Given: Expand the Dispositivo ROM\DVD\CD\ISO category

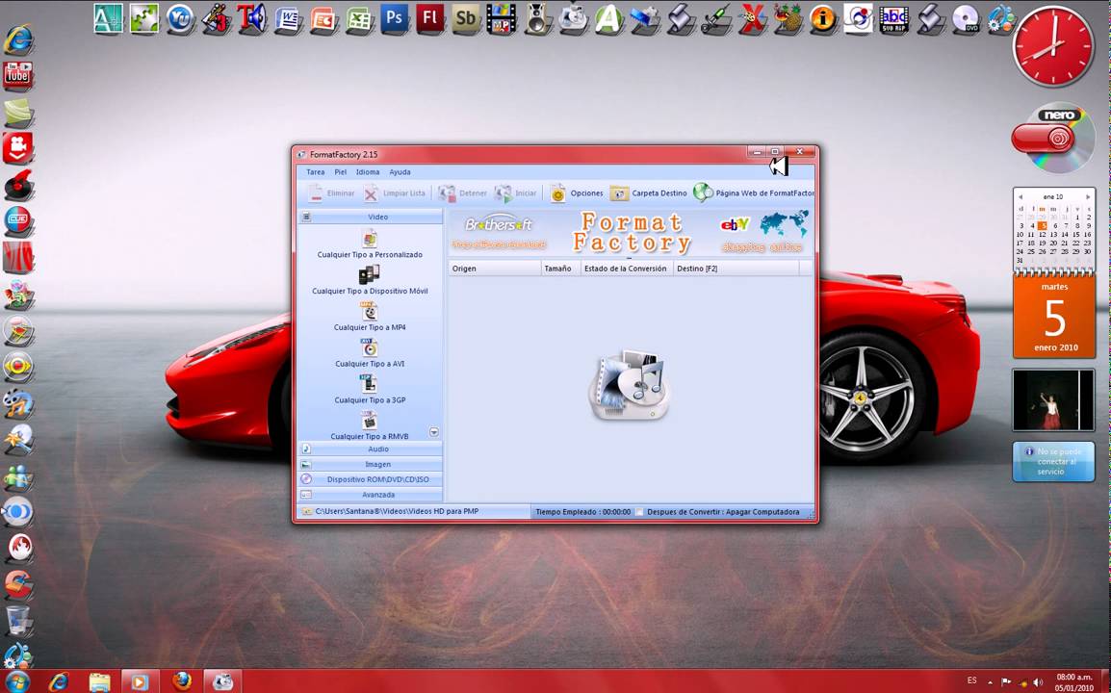Looking at the screenshot, I should click(369, 479).
